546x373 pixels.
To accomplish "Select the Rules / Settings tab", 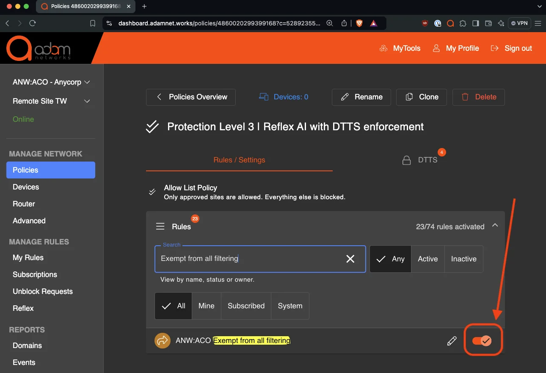I will [x=240, y=160].
